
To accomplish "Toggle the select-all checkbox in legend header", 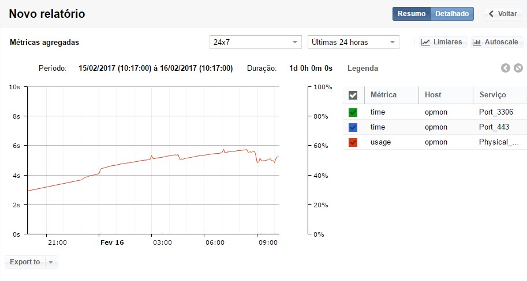I will tap(353, 95).
